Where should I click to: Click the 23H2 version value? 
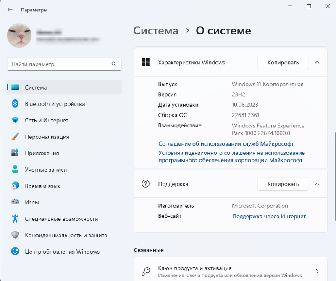point(239,95)
